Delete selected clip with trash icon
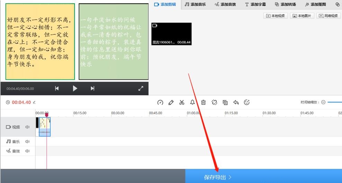This screenshot has height=183, width=342. [204, 103]
